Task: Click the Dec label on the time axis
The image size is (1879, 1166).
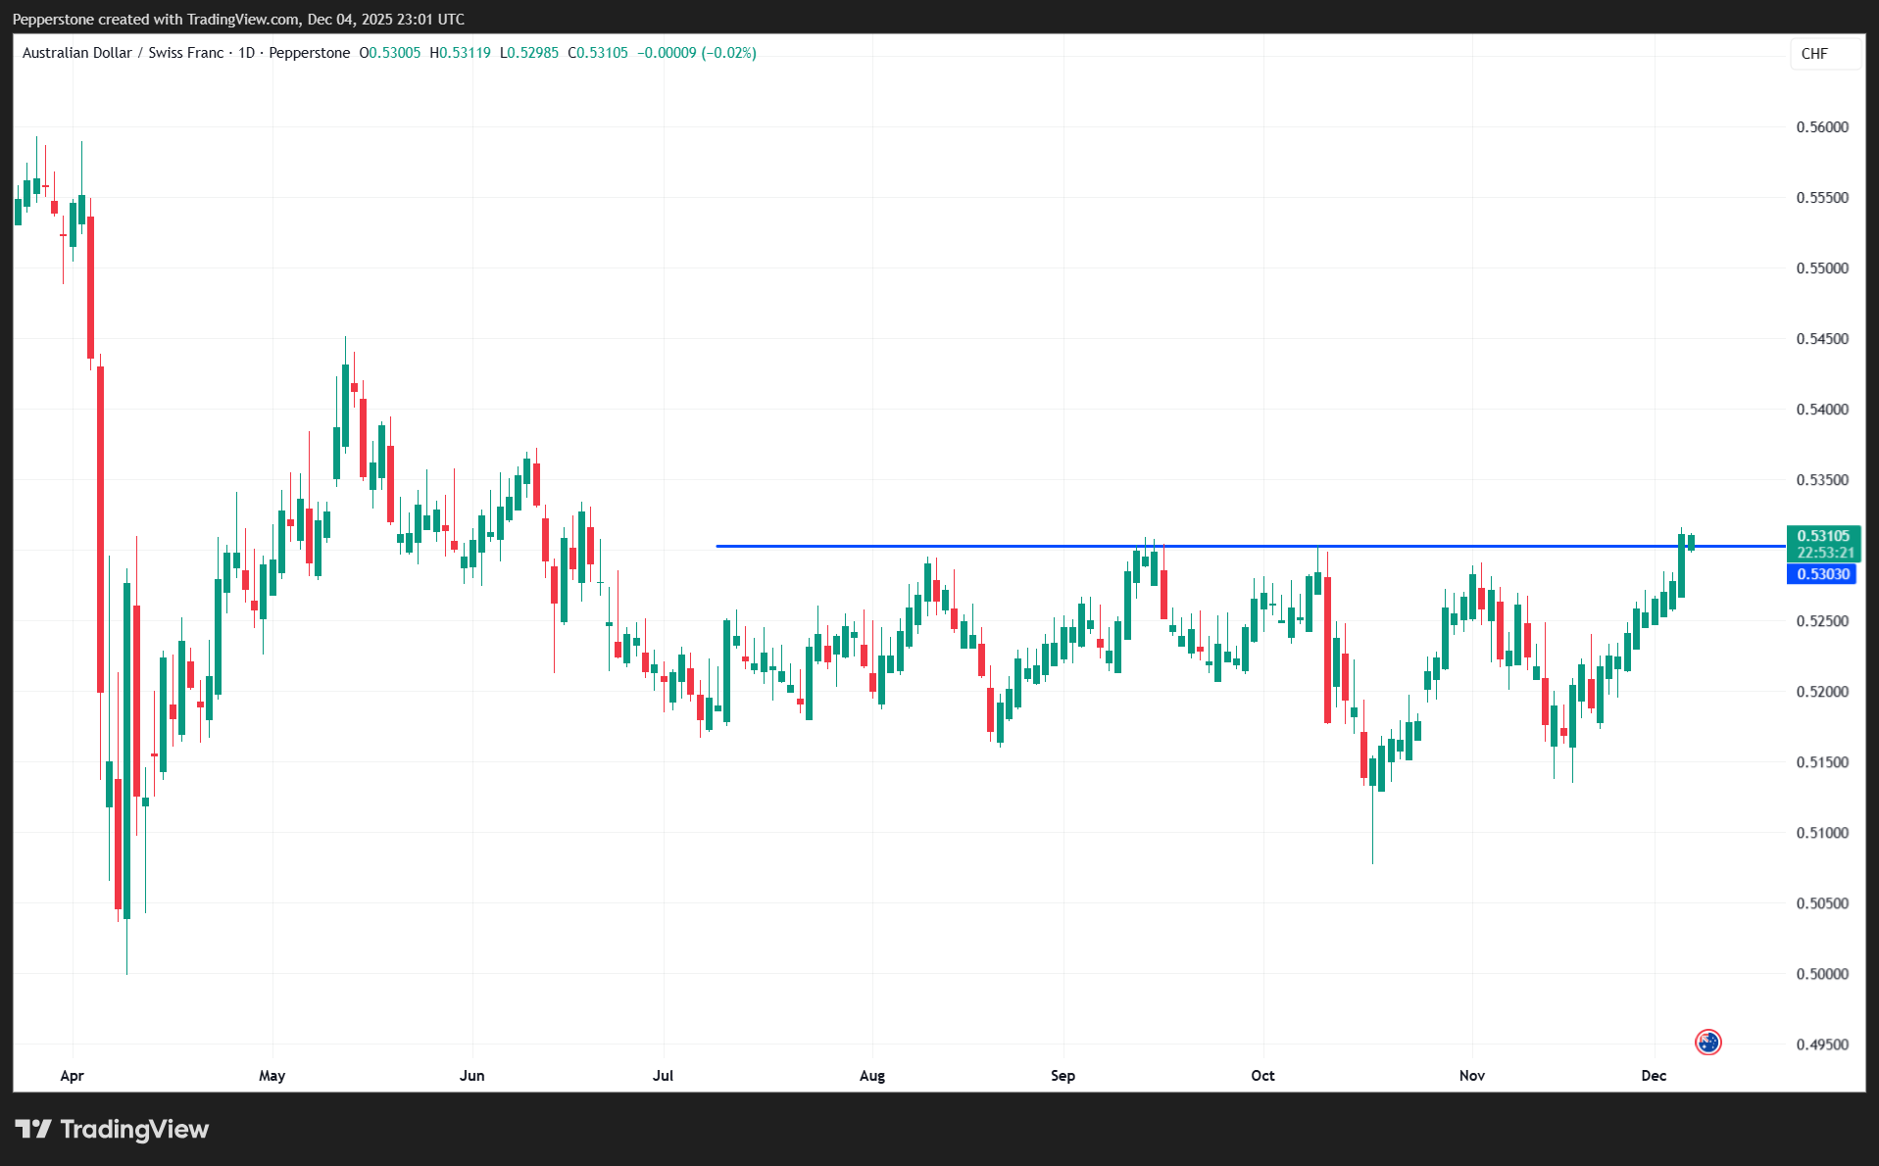Action: click(1654, 1076)
